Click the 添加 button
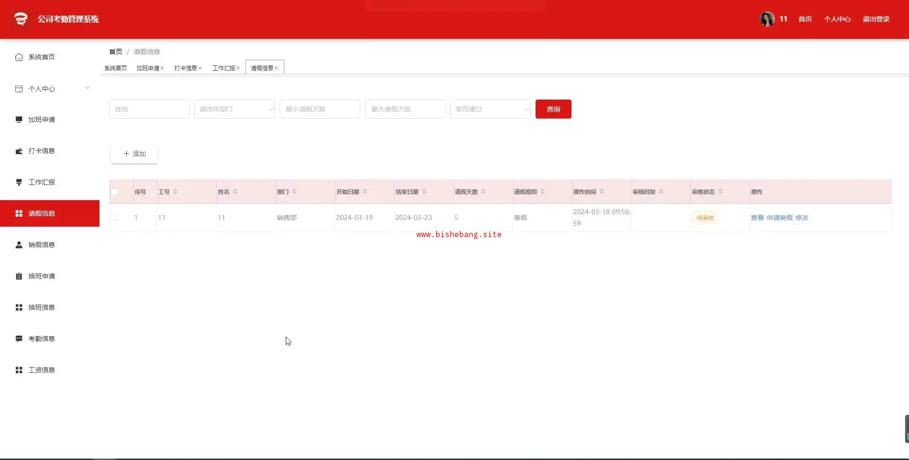 tap(134, 154)
